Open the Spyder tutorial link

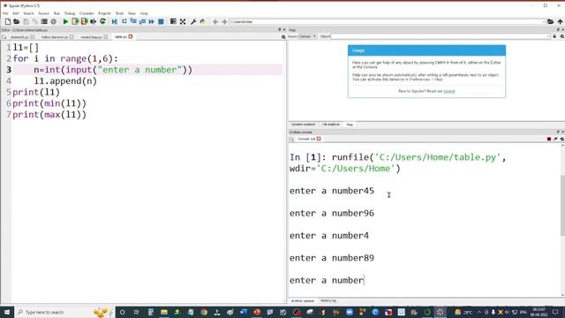(x=449, y=91)
